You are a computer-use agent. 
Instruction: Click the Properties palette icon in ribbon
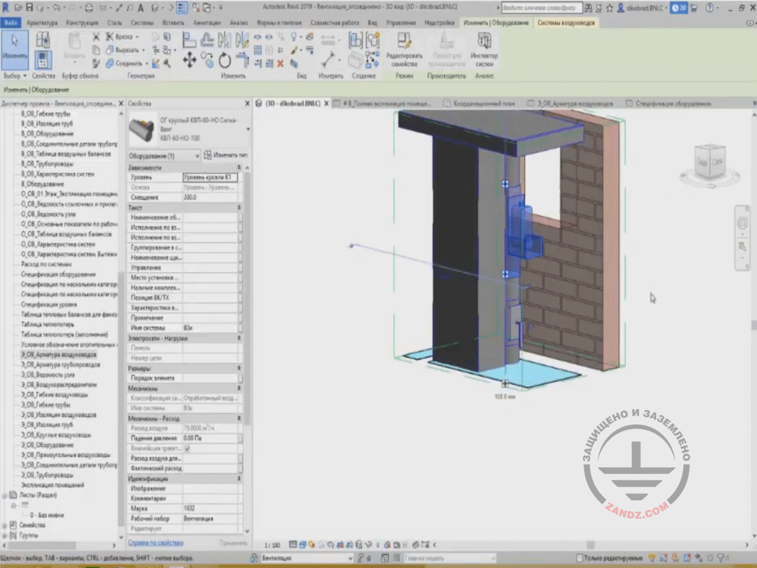tap(43, 60)
